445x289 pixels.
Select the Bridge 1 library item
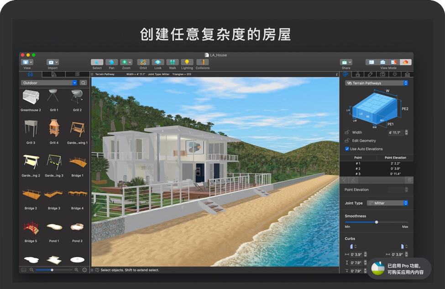(77, 166)
